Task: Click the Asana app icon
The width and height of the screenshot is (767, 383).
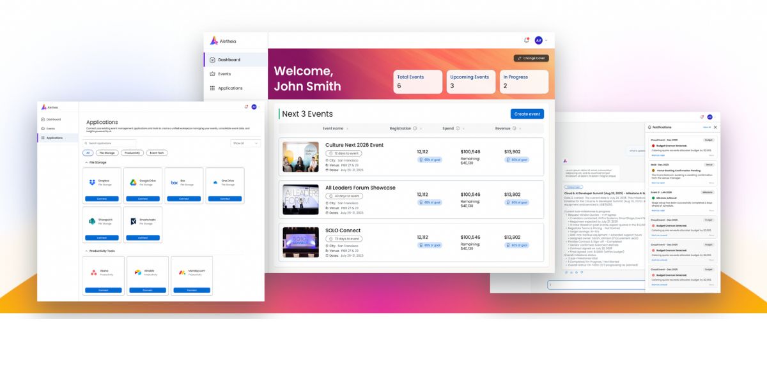Action: pyautogui.click(x=94, y=272)
